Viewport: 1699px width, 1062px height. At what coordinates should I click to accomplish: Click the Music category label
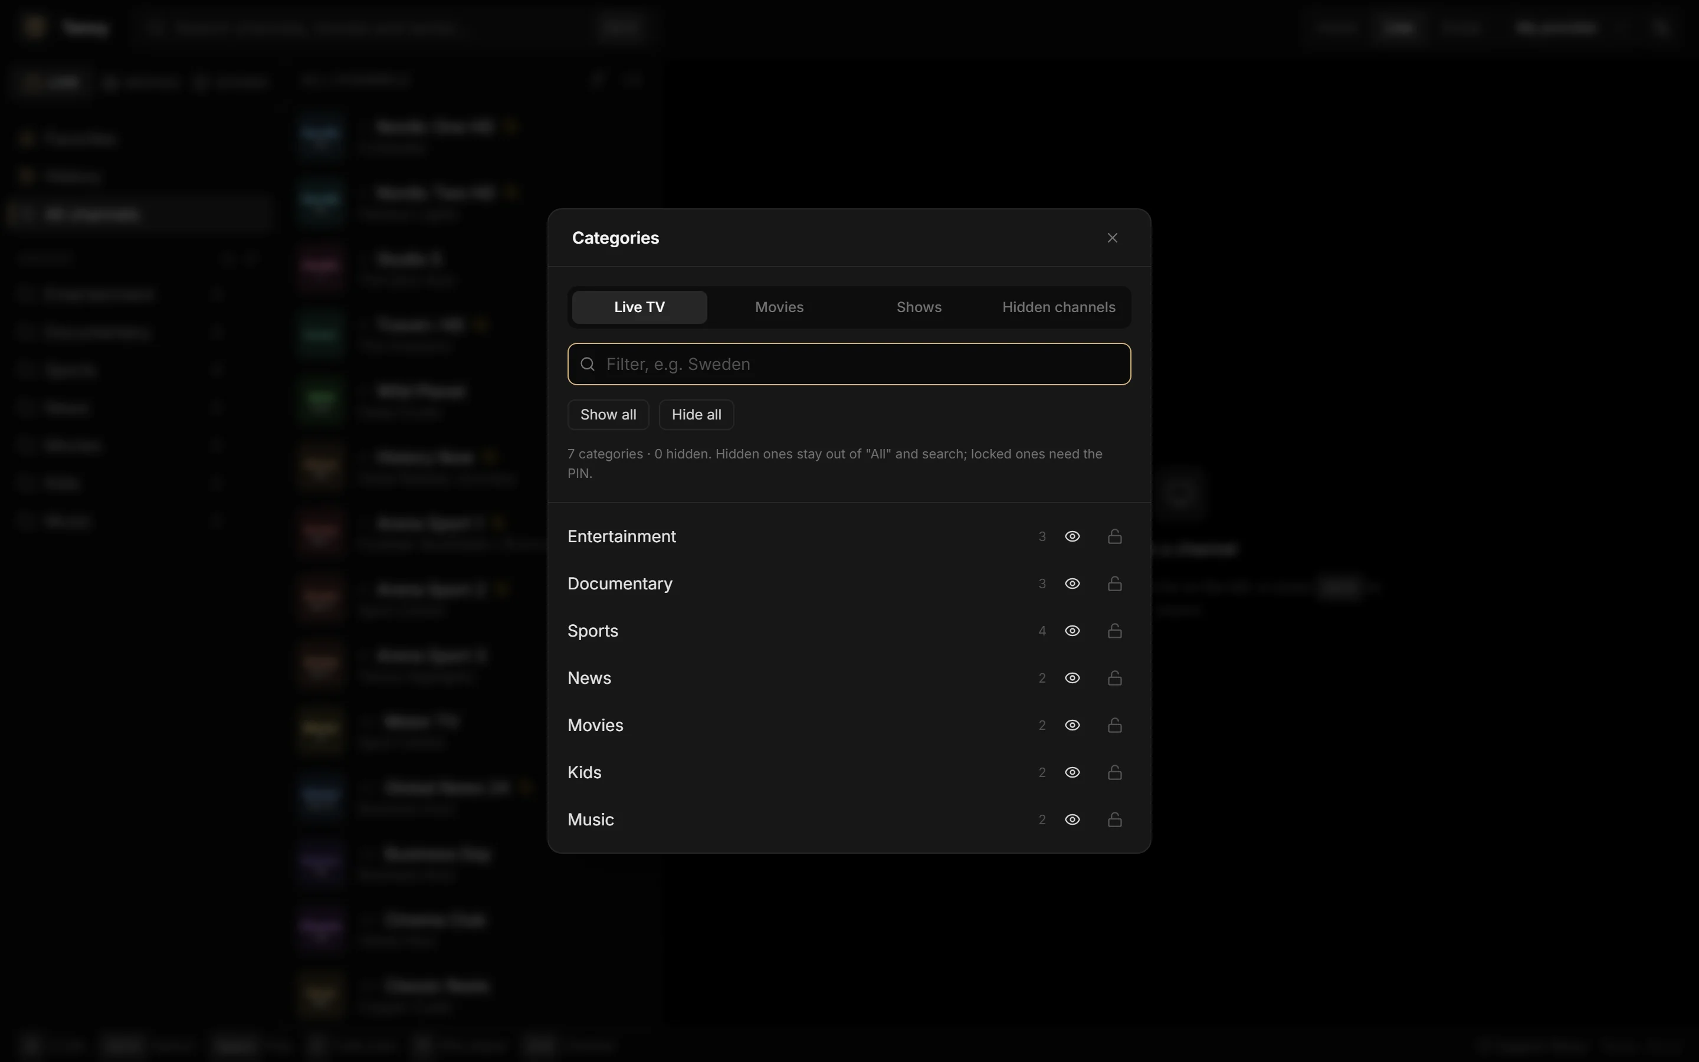coord(591,820)
